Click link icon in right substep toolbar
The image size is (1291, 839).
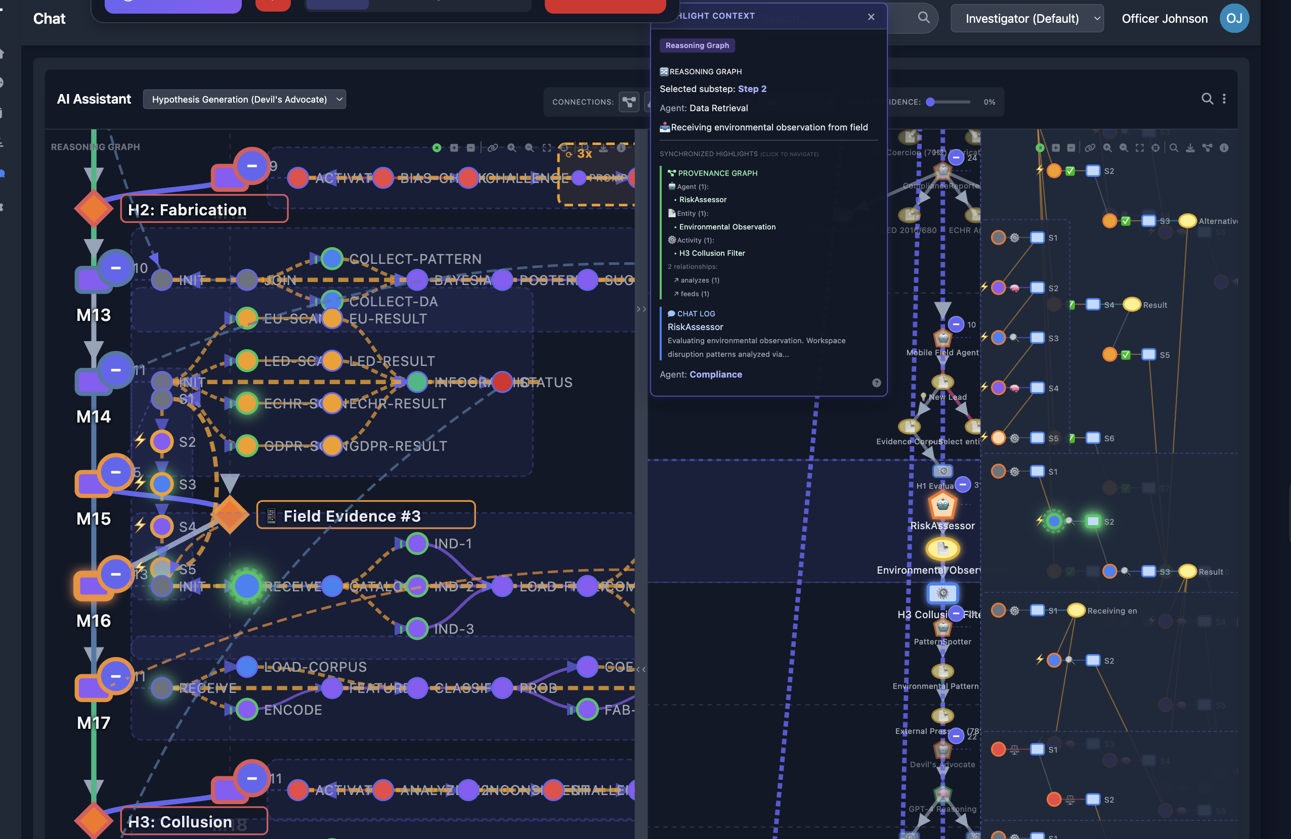tap(1090, 148)
